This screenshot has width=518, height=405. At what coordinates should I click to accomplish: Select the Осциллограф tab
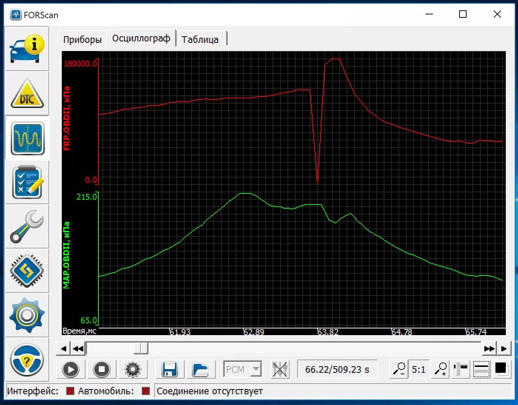point(141,38)
